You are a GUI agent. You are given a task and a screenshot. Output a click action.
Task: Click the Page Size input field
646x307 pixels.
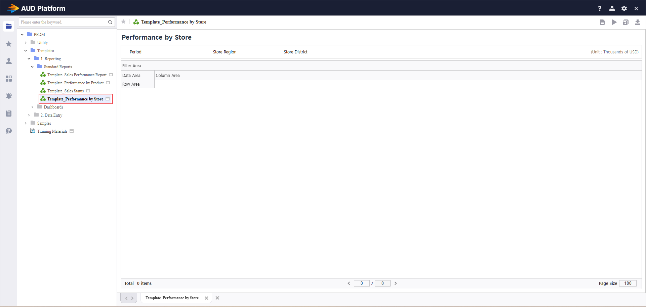click(x=628, y=283)
